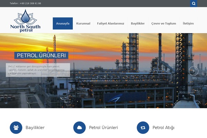Open the Petrol Atığı heading link
Screen dimensions: 207x138
pos(164,128)
